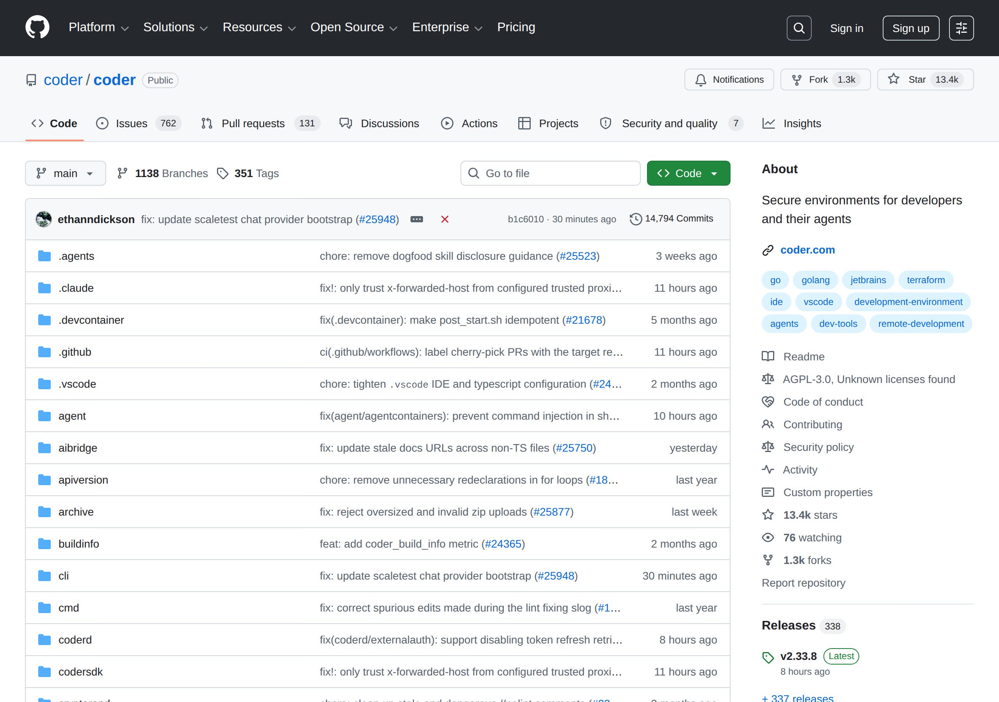Open the Releases 338 heading link
Viewport: 999px width, 702px height.
(803, 626)
